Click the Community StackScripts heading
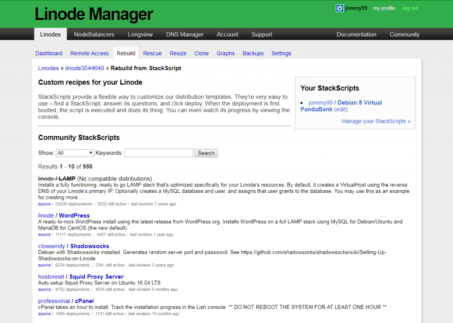The width and height of the screenshot is (453, 323). coord(79,137)
